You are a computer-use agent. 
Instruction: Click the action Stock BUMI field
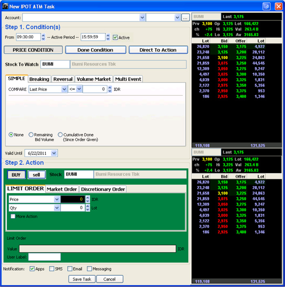point(79,174)
